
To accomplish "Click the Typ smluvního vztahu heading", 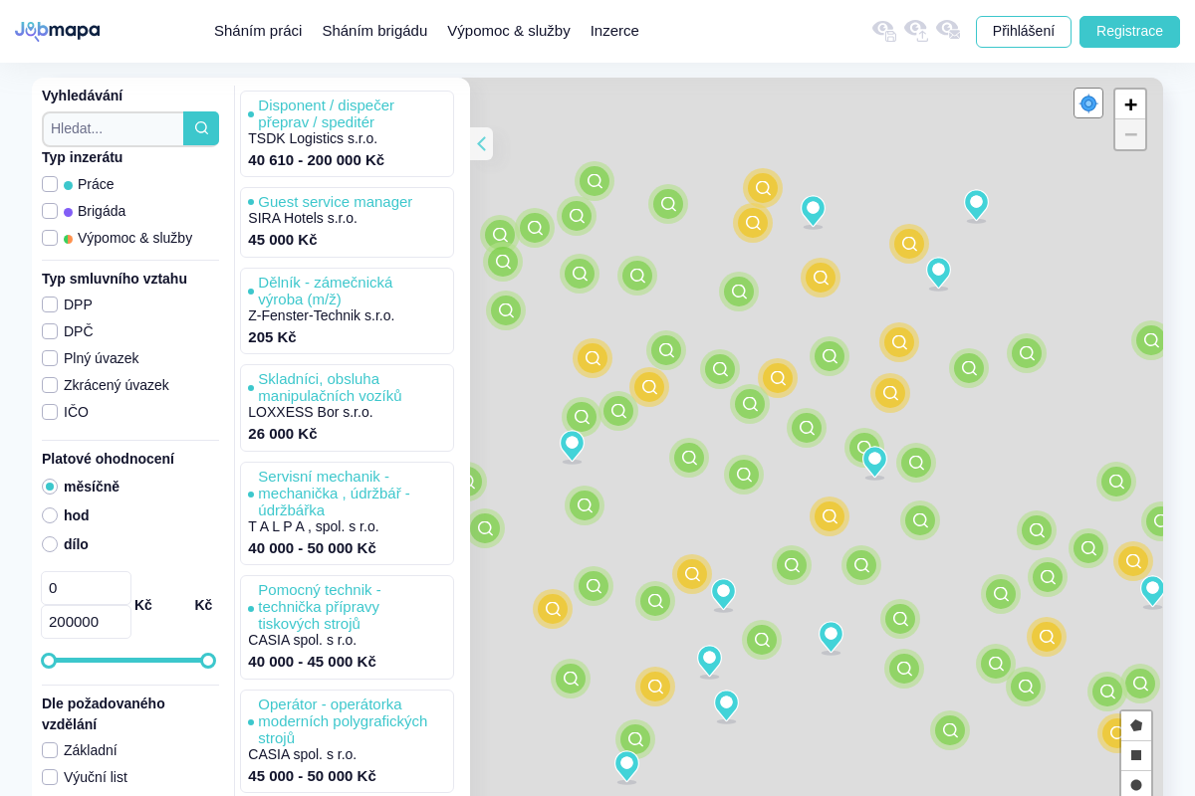I will pyautogui.click(x=115, y=279).
